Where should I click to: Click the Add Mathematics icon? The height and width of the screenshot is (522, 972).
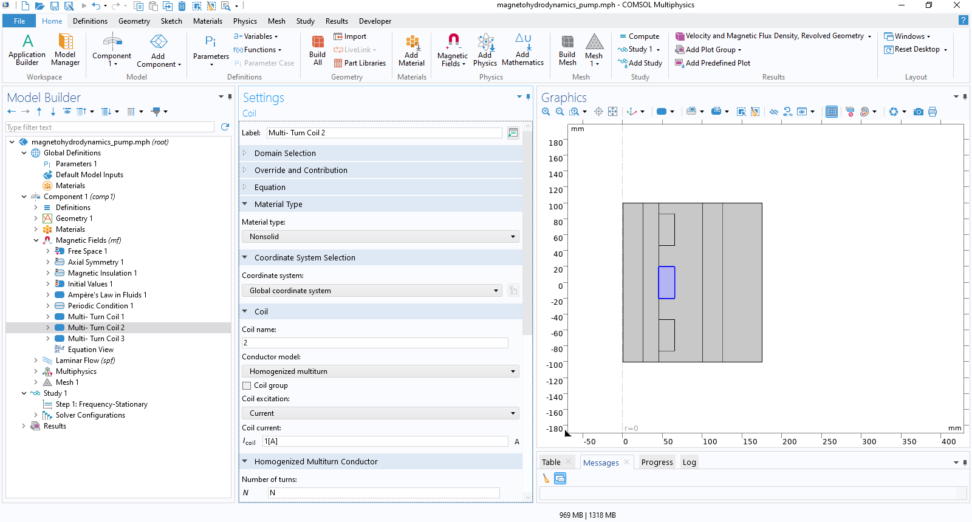tap(522, 49)
